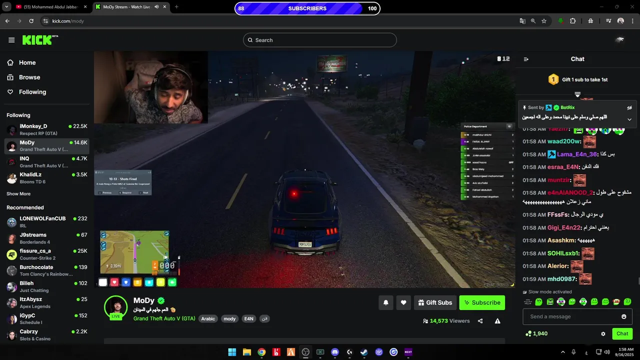Follow MoDy with heart button
The width and height of the screenshot is (640, 360).
pos(403,302)
